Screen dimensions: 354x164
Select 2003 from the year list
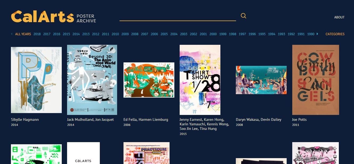tap(184, 34)
